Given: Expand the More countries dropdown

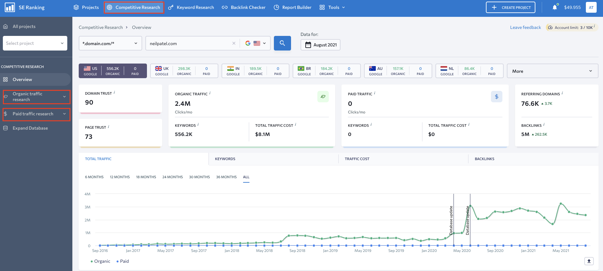Looking at the screenshot, I should (x=552, y=71).
